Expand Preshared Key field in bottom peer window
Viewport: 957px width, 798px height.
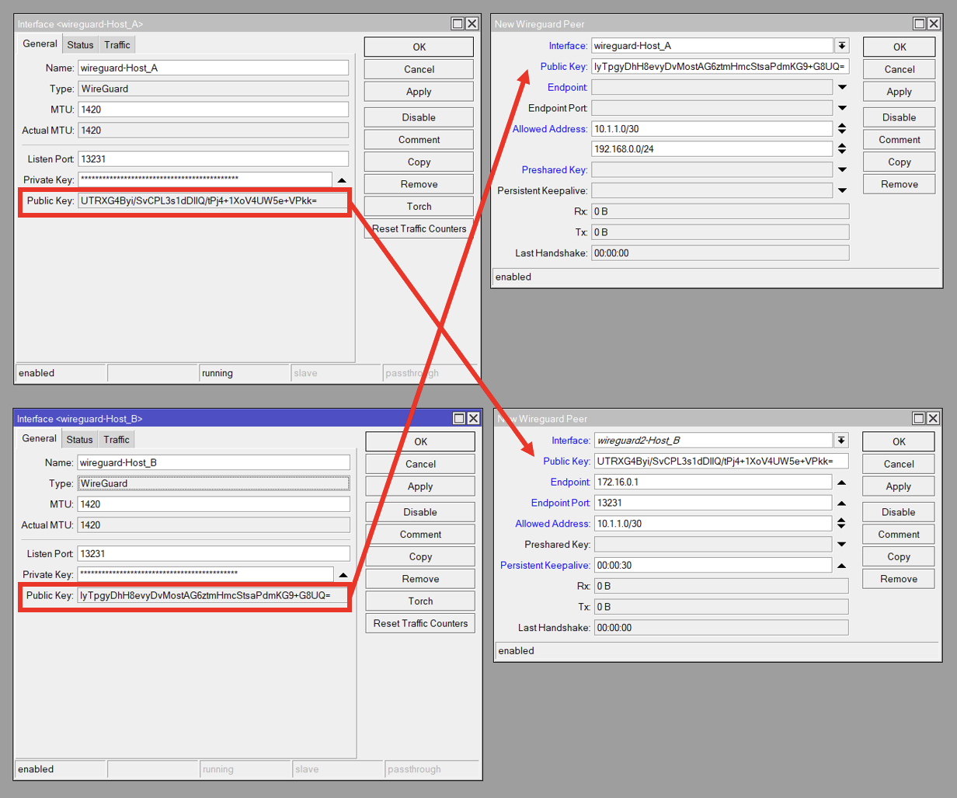pos(841,545)
